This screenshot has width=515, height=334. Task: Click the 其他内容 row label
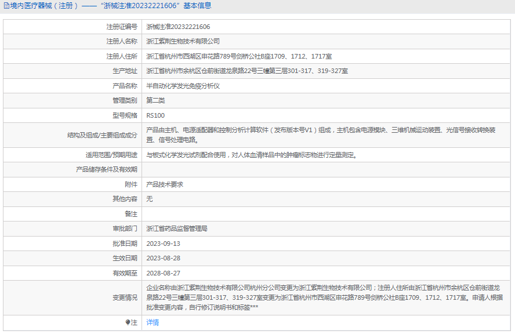[x=125, y=199]
